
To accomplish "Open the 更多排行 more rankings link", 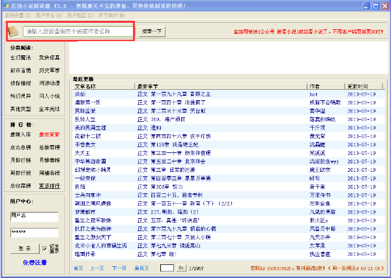I will [49, 186].
